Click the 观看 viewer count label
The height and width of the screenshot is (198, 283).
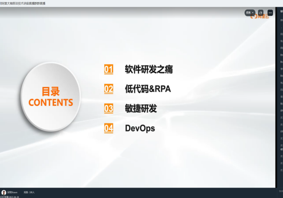(x=29, y=192)
